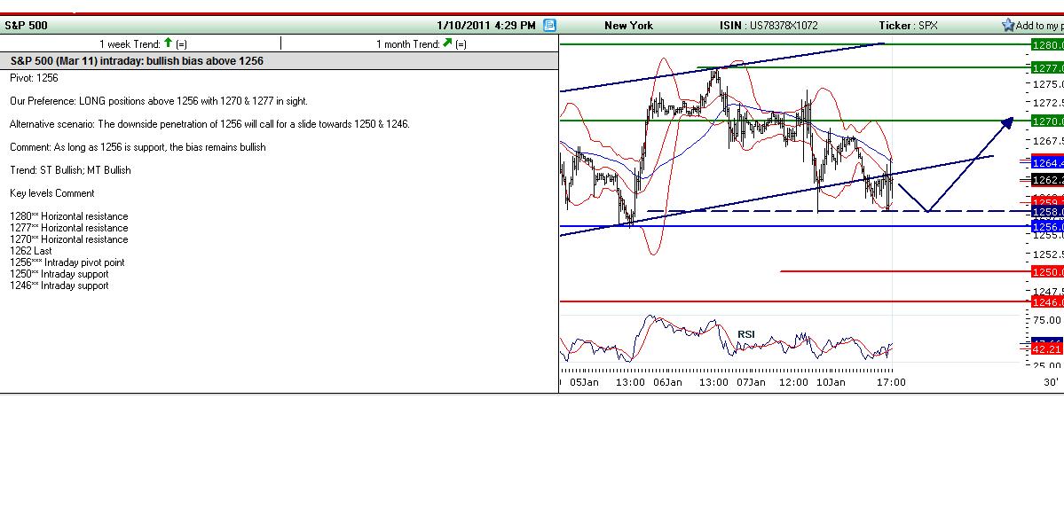Click the "1270** Horizontal resistance" row
This screenshot has width=1064, height=532.
[68, 239]
